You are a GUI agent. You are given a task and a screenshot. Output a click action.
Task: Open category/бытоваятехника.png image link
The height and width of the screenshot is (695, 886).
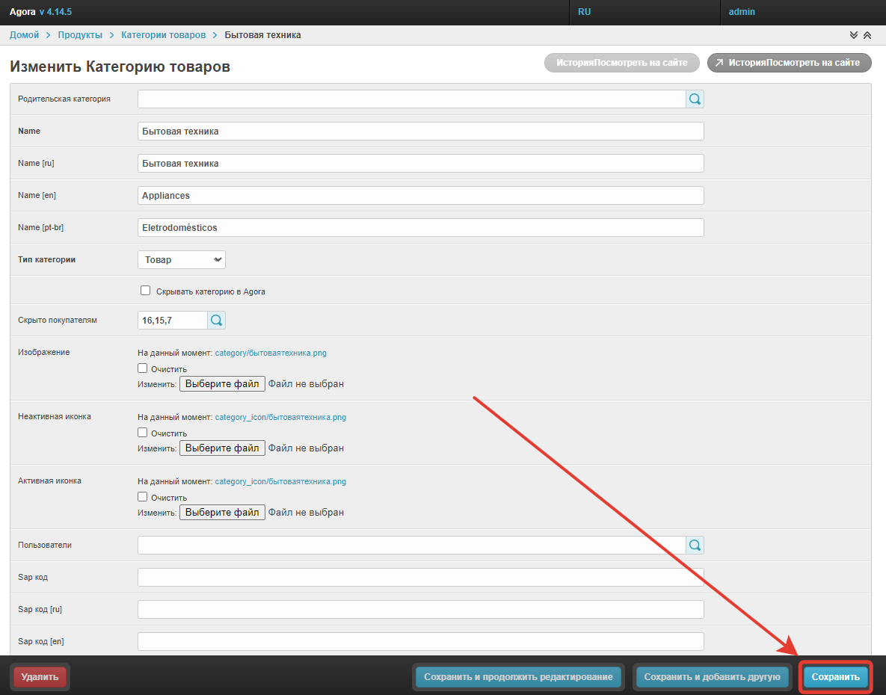pyautogui.click(x=271, y=353)
